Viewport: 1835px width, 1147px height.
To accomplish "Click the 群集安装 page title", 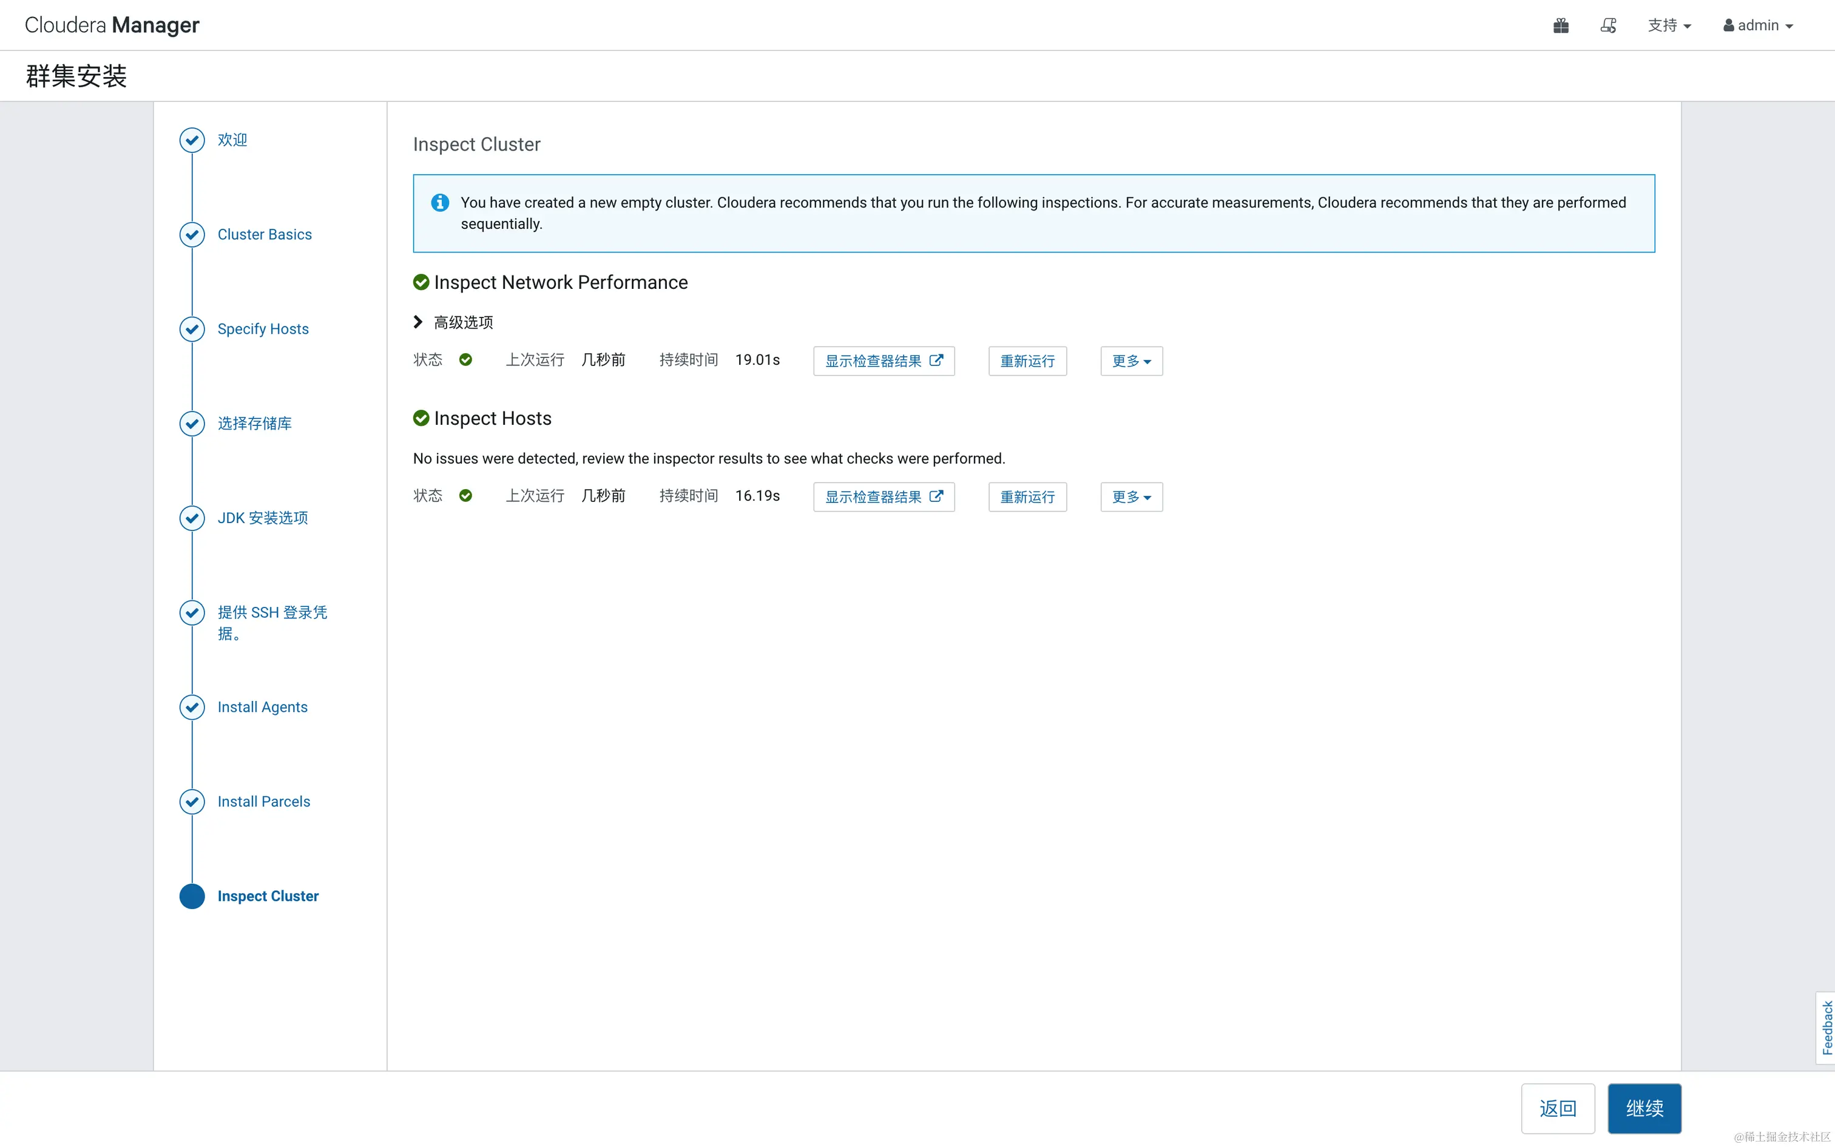I will click(x=76, y=76).
